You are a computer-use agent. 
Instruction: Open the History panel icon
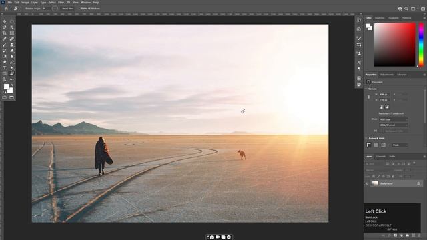point(359,20)
